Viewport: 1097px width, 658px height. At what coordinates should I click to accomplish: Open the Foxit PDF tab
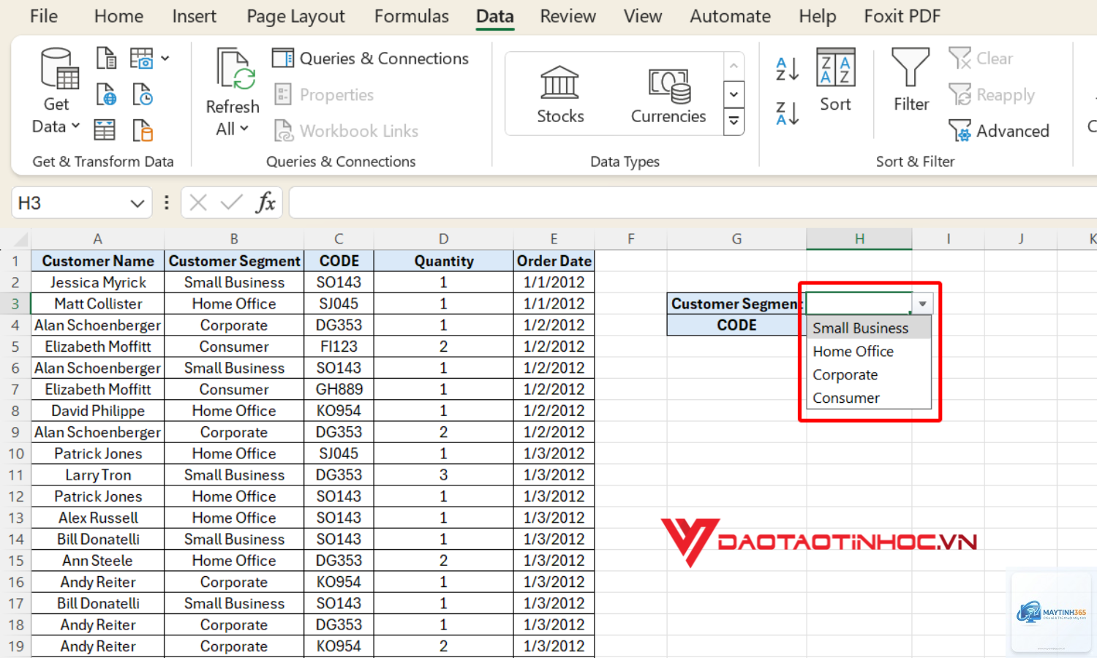click(x=902, y=16)
